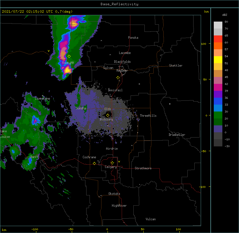This screenshot has height=233, width=239.
Task: Click the yellow marker above Calgary label
Action: 112,163
